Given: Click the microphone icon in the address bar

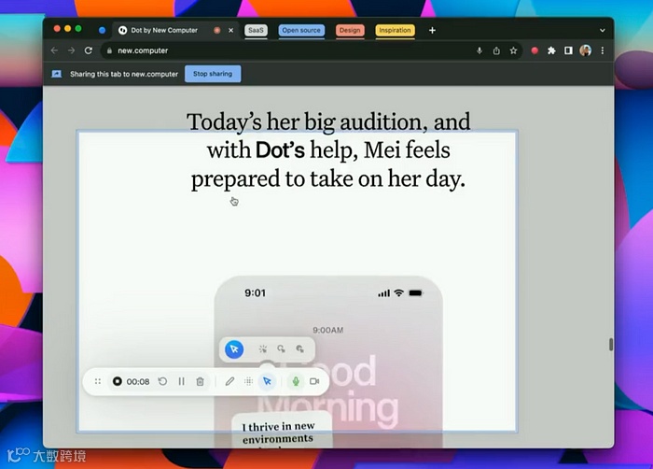Looking at the screenshot, I should pos(479,50).
